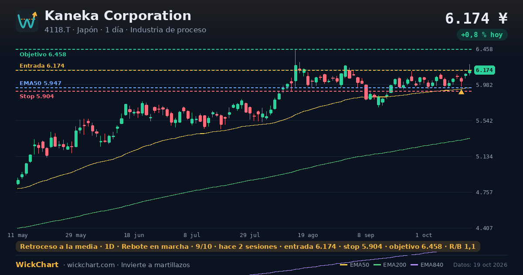Click the 19 ago date on the time axis
Image resolution: width=523 pixels, height=275 pixels.
[x=308, y=235]
